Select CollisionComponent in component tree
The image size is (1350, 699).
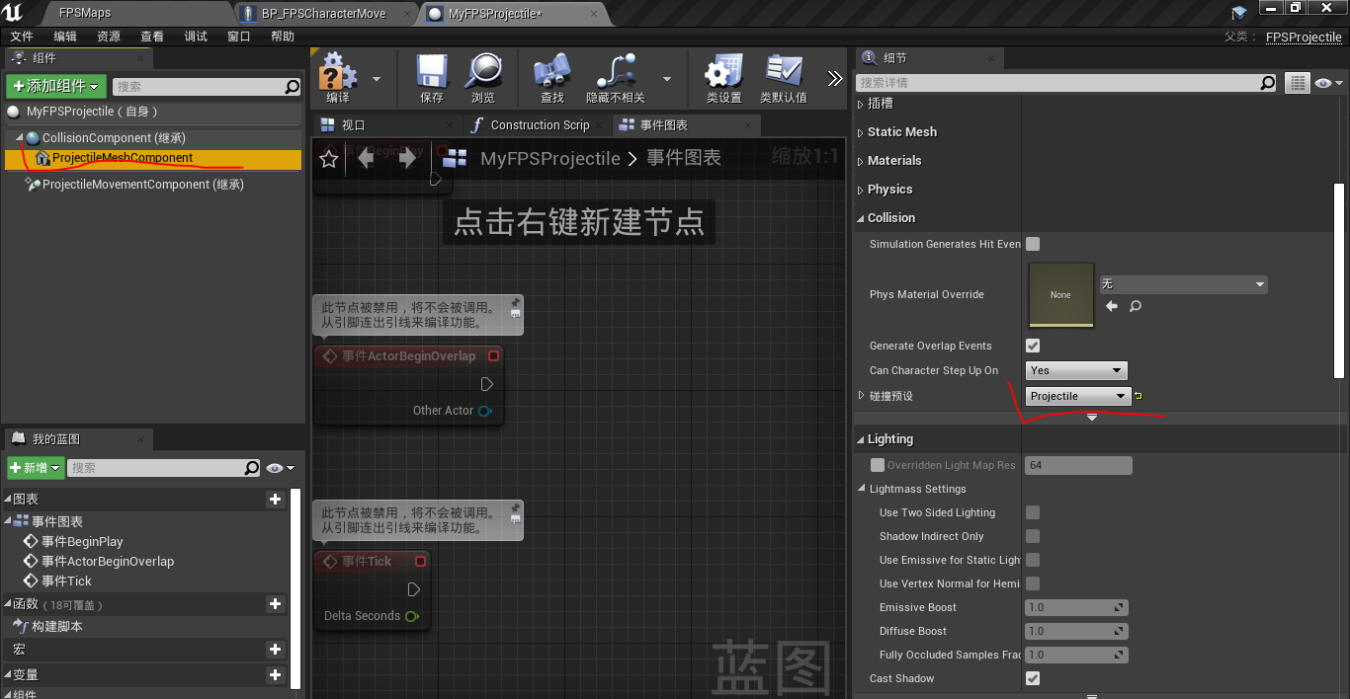pos(114,138)
